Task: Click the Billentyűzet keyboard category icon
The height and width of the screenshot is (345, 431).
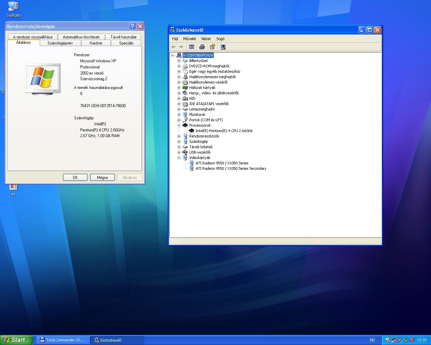Action: tap(185, 61)
